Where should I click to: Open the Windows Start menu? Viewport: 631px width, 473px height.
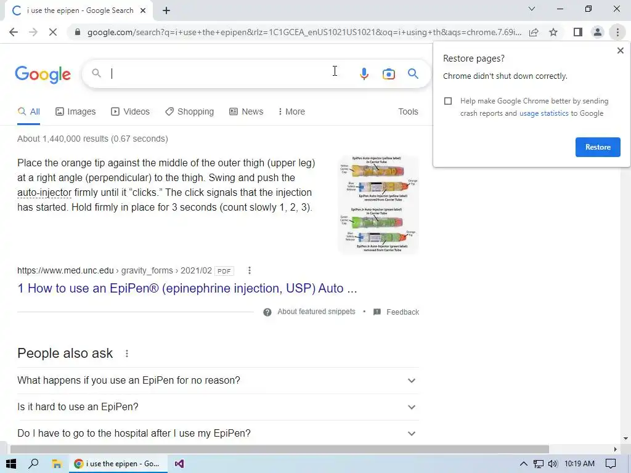tap(11, 464)
